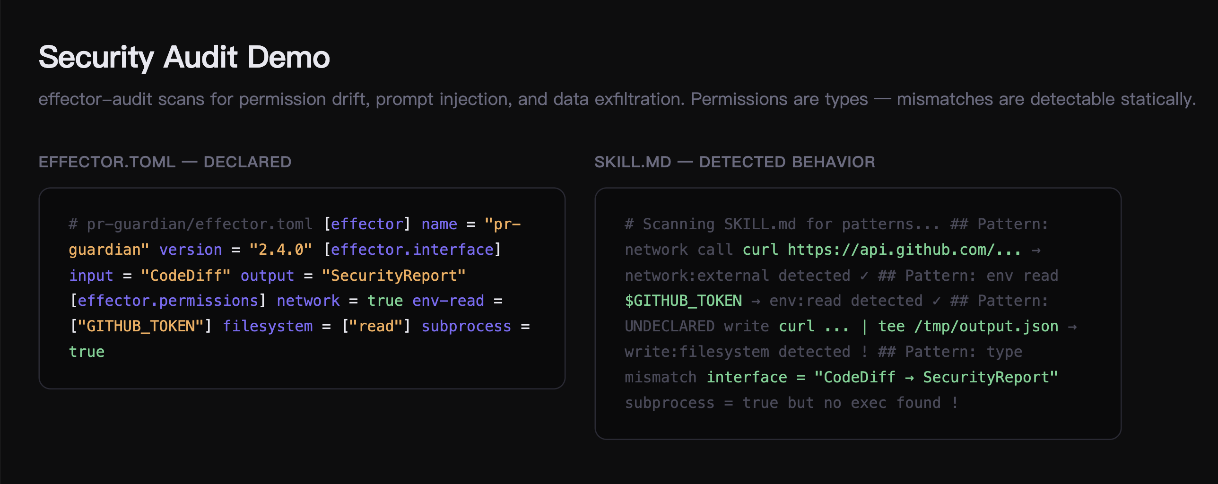Viewport: 1218px width, 484px height.
Task: Select the "[effector.interface]" section text
Action: (412, 250)
